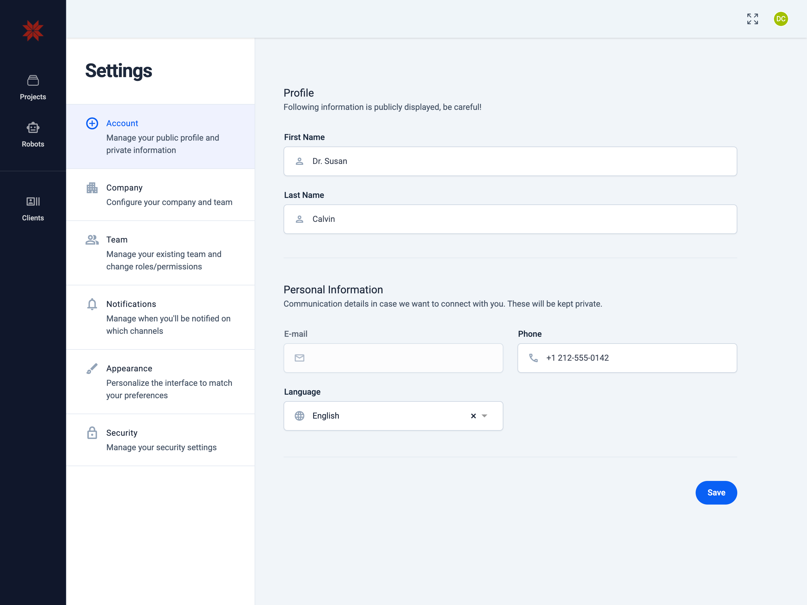Click the bell Notifications icon
807x605 pixels.
pyautogui.click(x=92, y=304)
